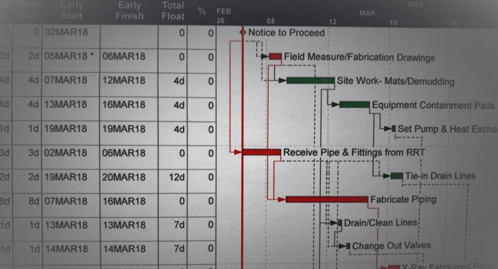This screenshot has height=269, width=498.
Task: Click the % column header
Action: pyautogui.click(x=202, y=11)
